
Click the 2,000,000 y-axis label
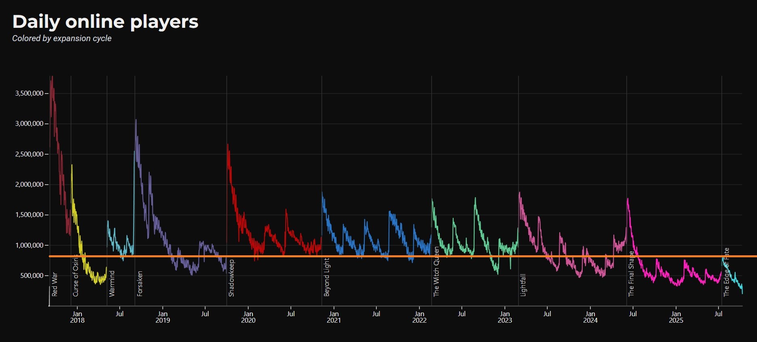point(29,184)
